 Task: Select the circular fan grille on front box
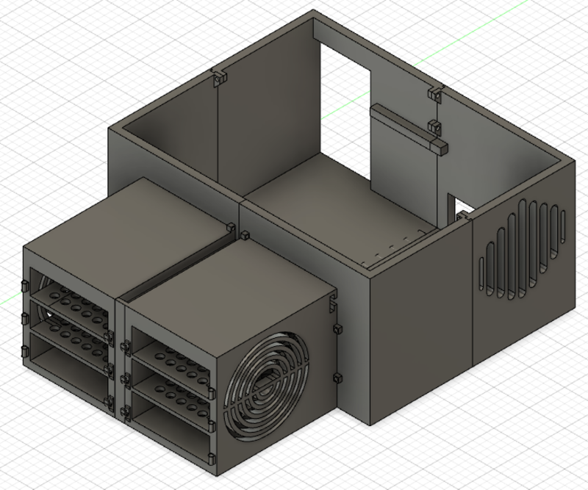266,386
